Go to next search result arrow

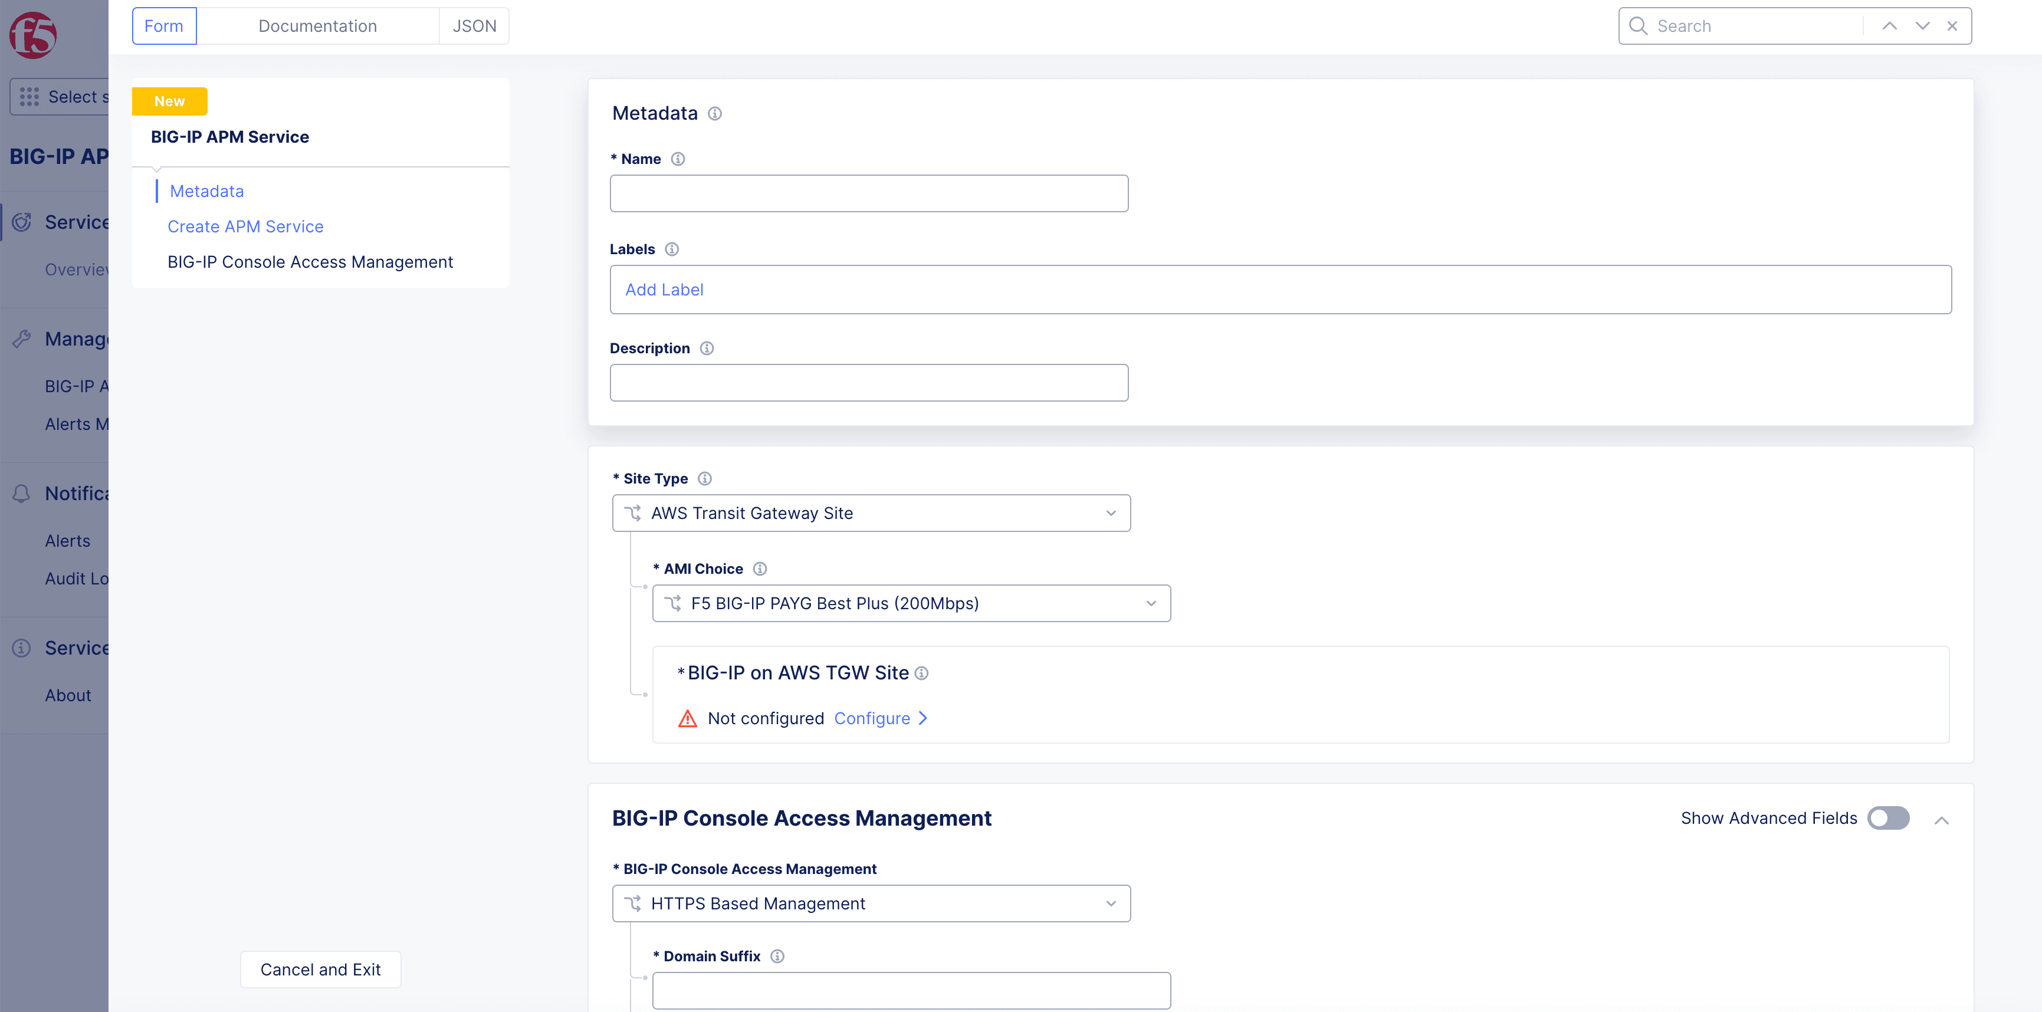1922,26
